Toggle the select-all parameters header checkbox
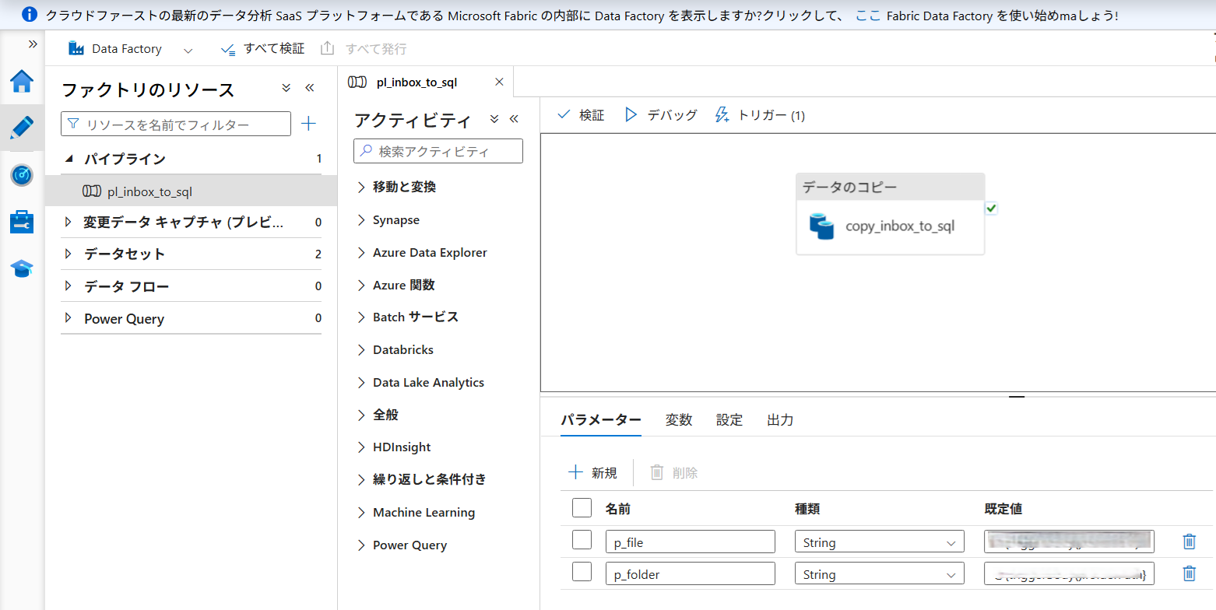 tap(582, 508)
